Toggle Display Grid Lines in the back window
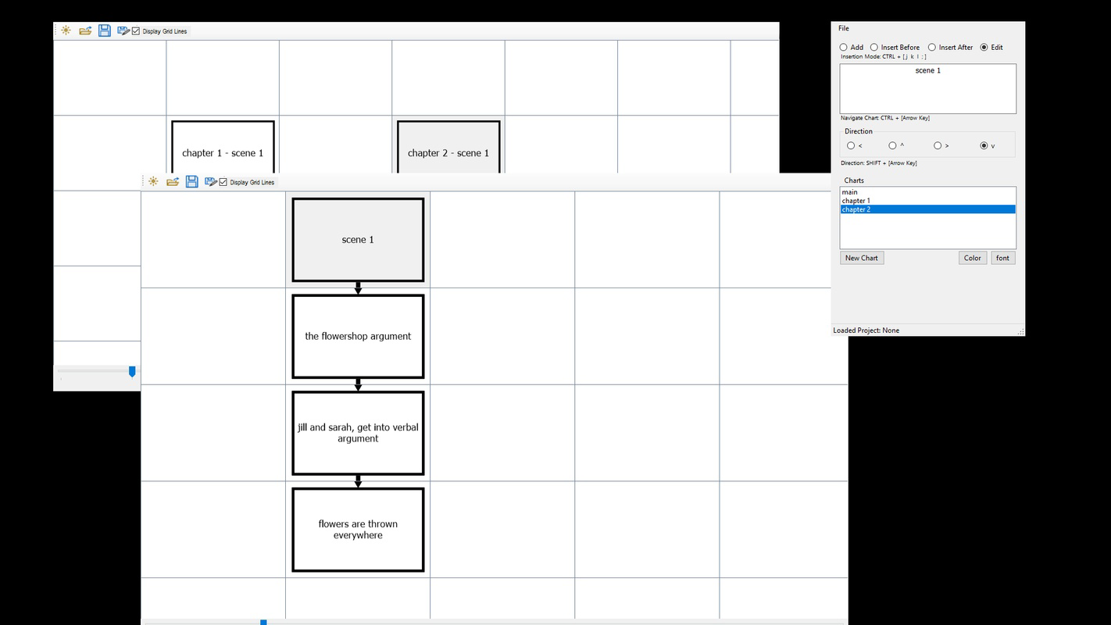 pos(160,31)
